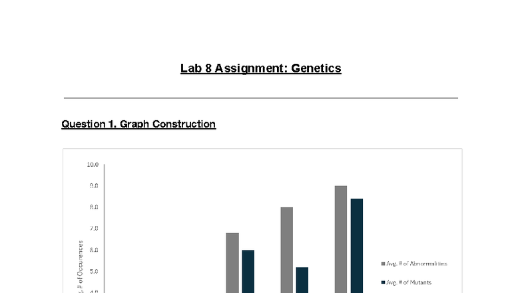Select the "Avg. # of Abnormalities" legend label
522x293 pixels.
(x=416, y=264)
